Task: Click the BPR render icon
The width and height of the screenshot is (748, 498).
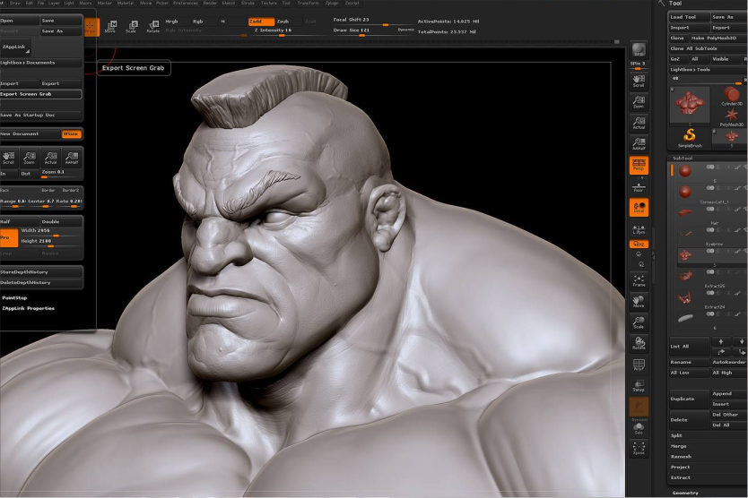Action: tap(639, 49)
